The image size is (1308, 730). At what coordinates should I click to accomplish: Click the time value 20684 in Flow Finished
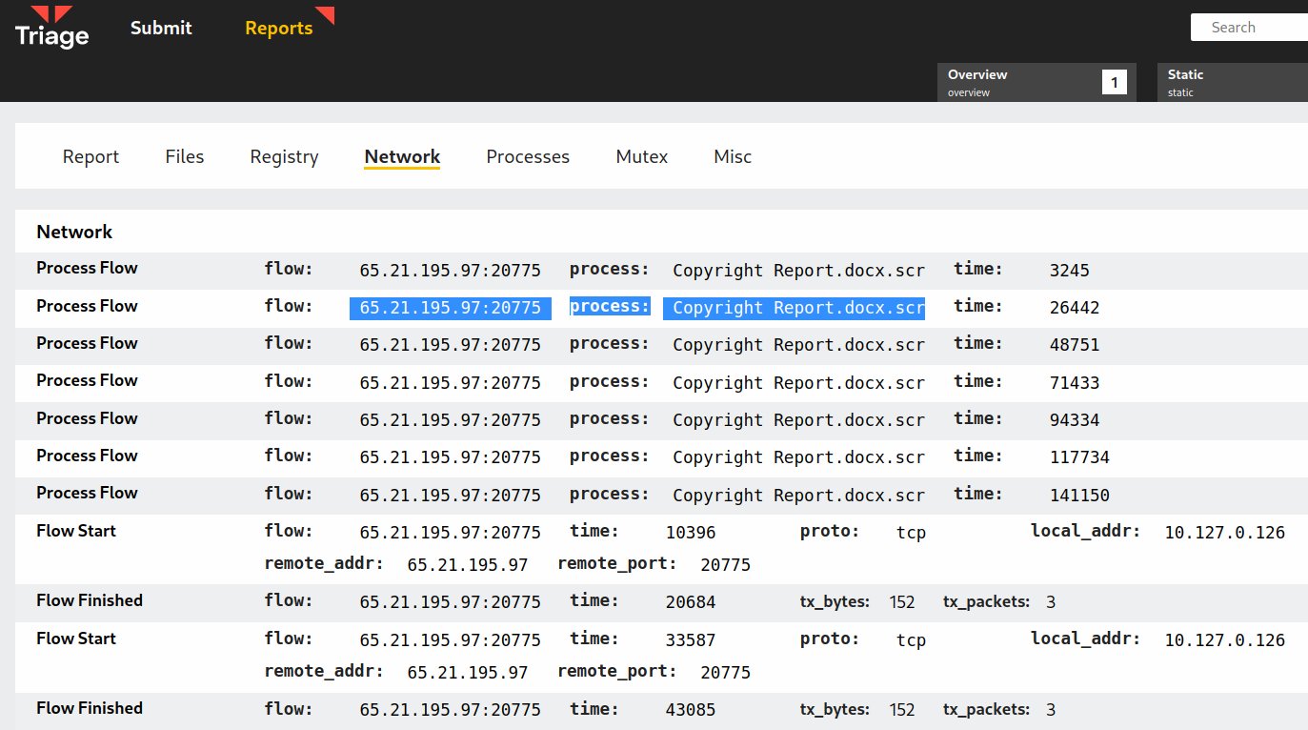[x=690, y=602]
